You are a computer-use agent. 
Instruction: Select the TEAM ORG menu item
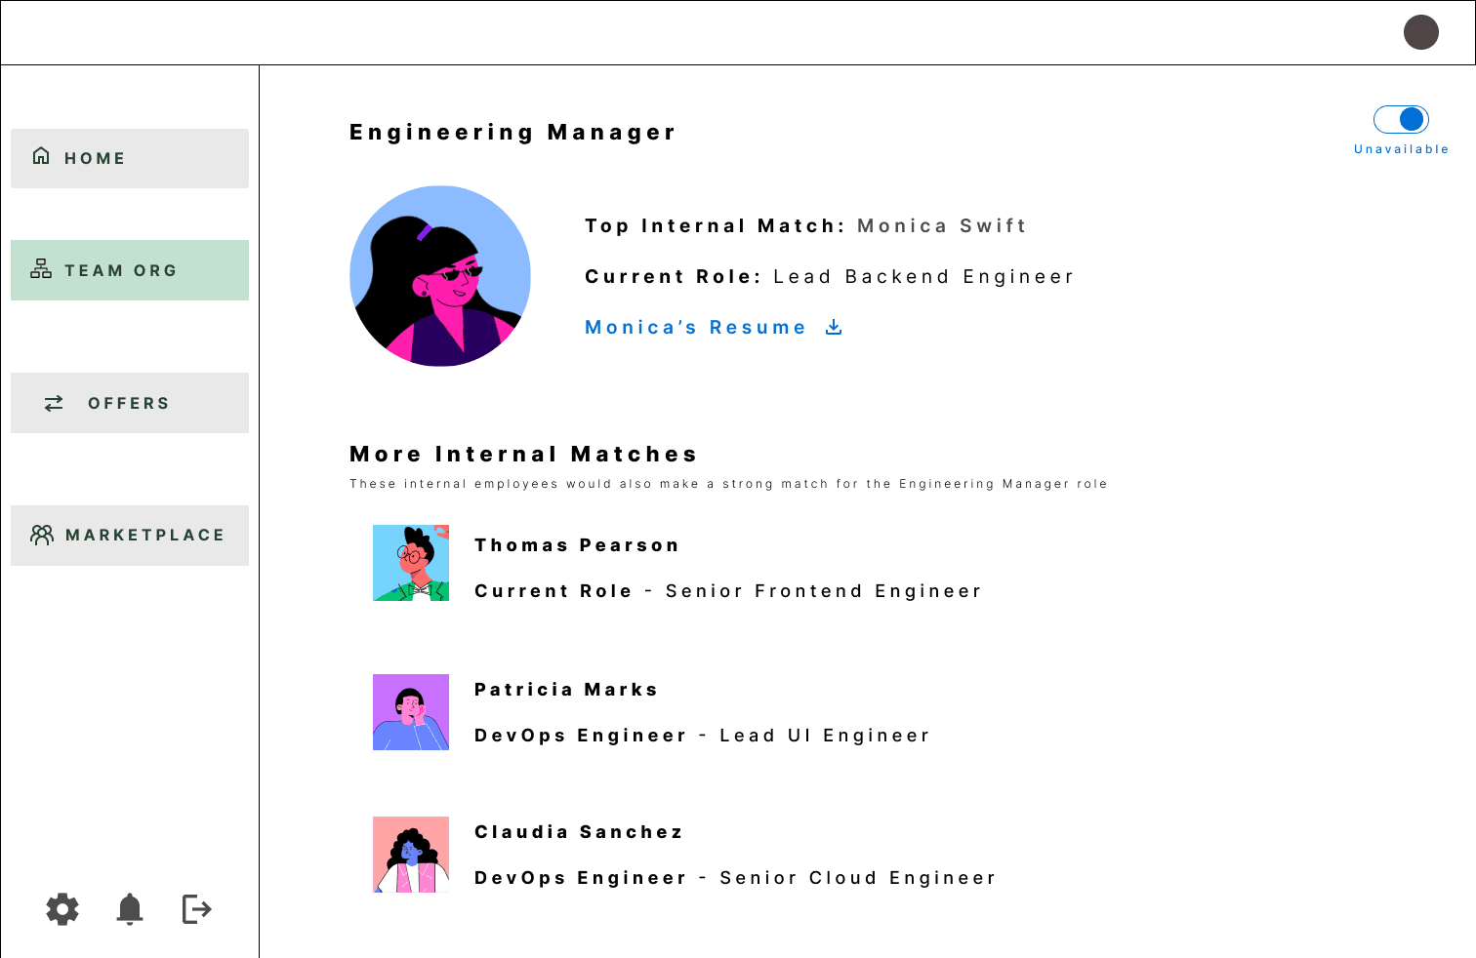130,270
